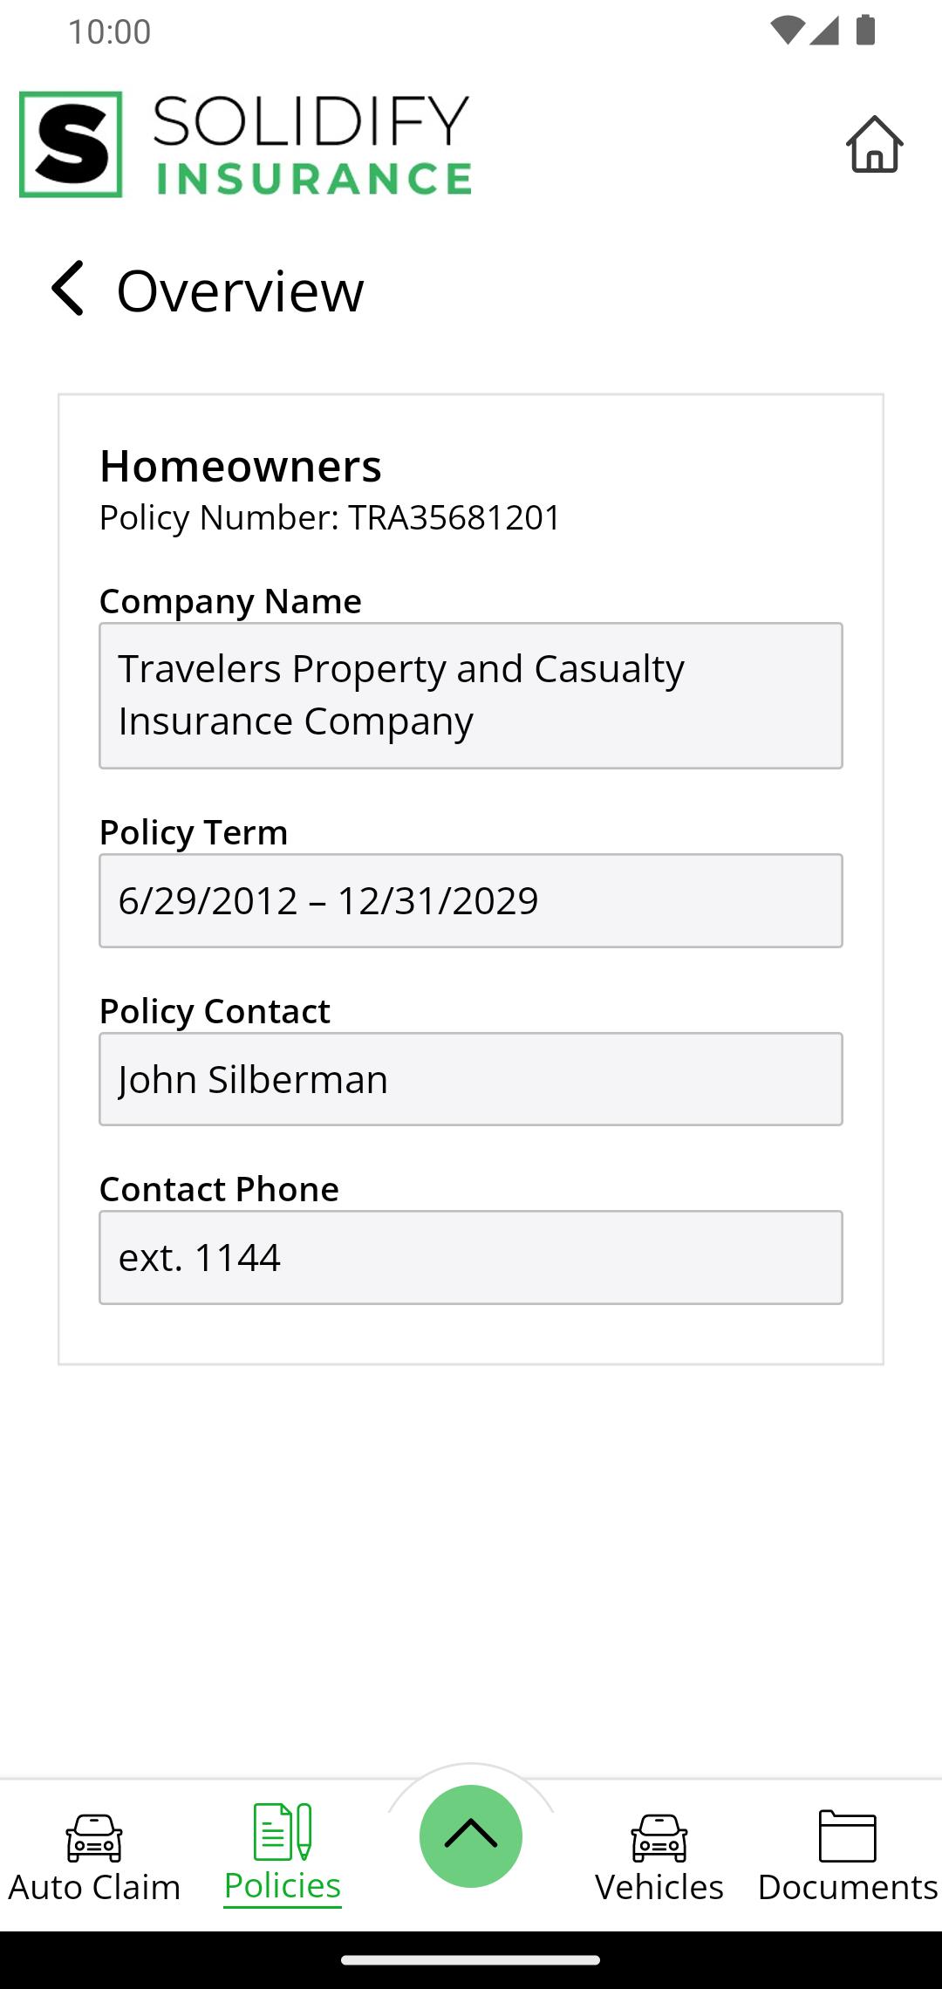Screen dimensions: 942x1989
Task: Tap the system navigation gesture bar
Action: click(471, 1960)
